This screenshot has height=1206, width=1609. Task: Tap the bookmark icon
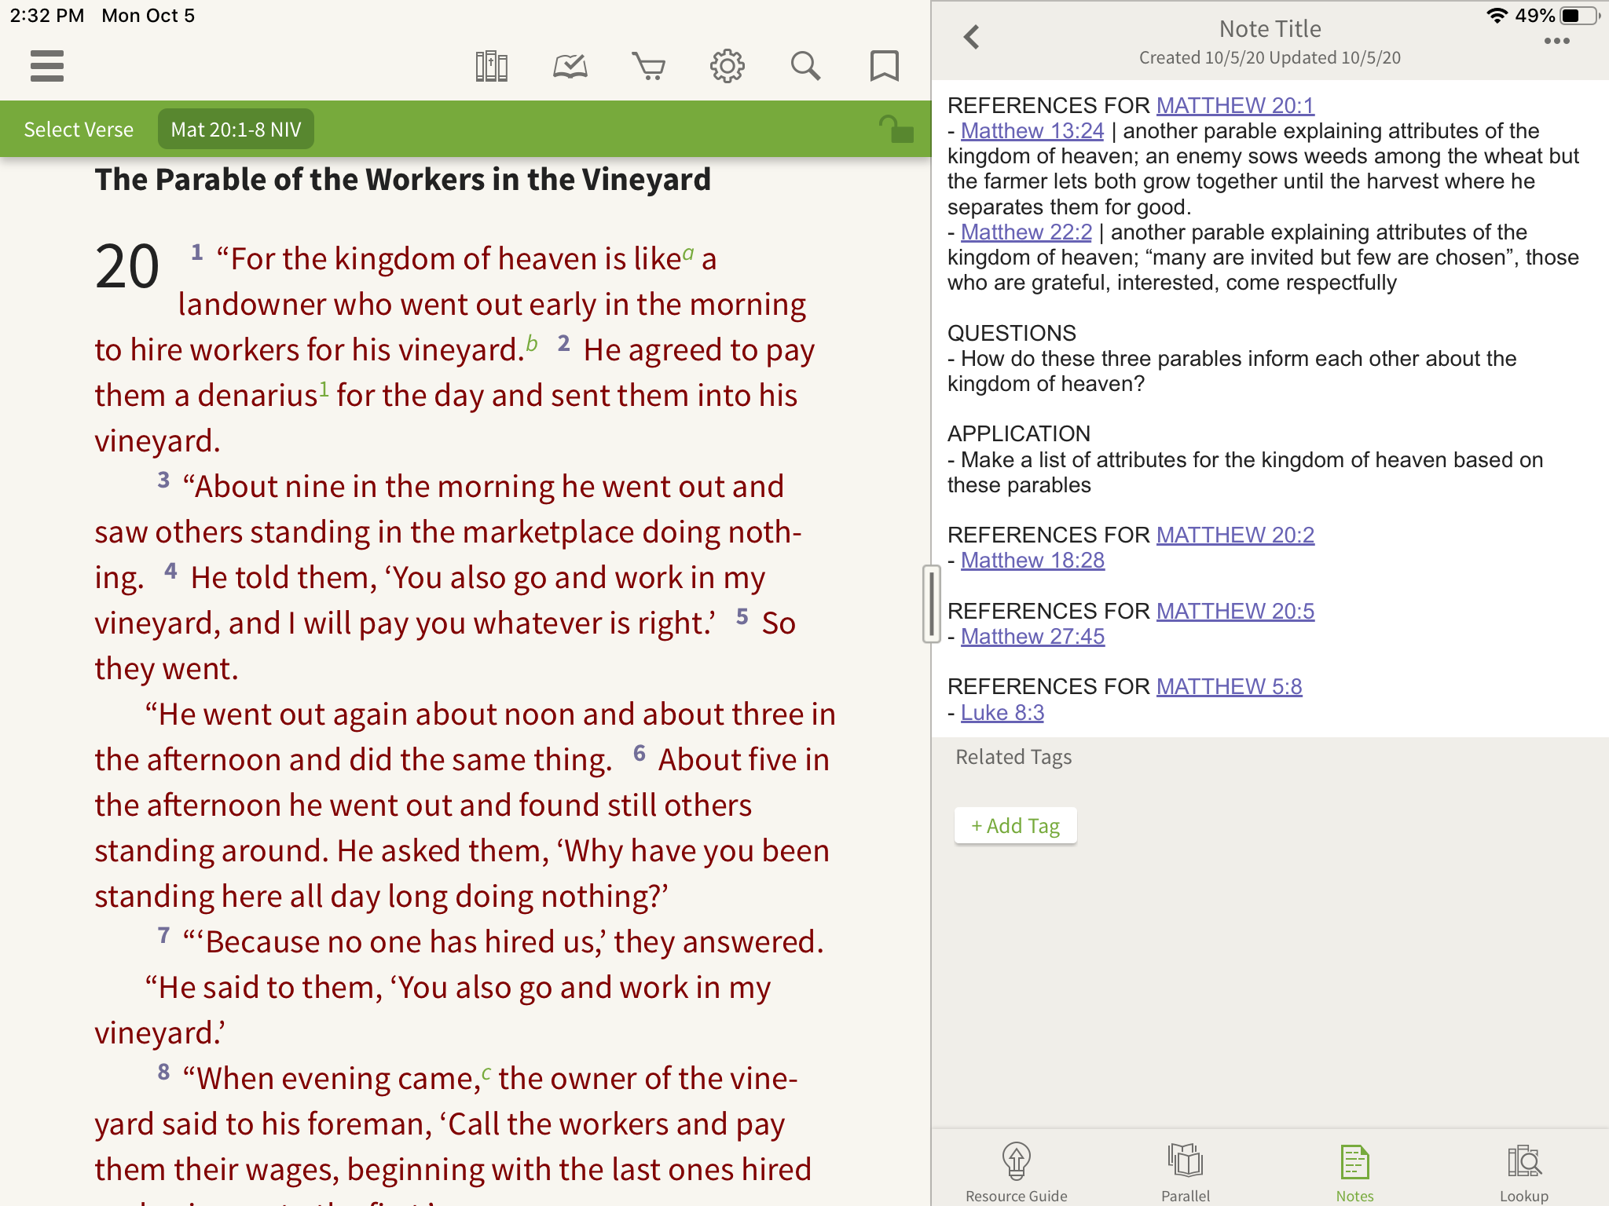click(885, 66)
